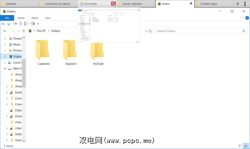Refresh the Videos folder

tap(150, 31)
